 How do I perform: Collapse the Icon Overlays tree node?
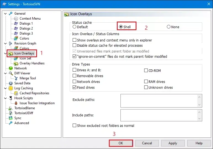[x=6, y=53]
